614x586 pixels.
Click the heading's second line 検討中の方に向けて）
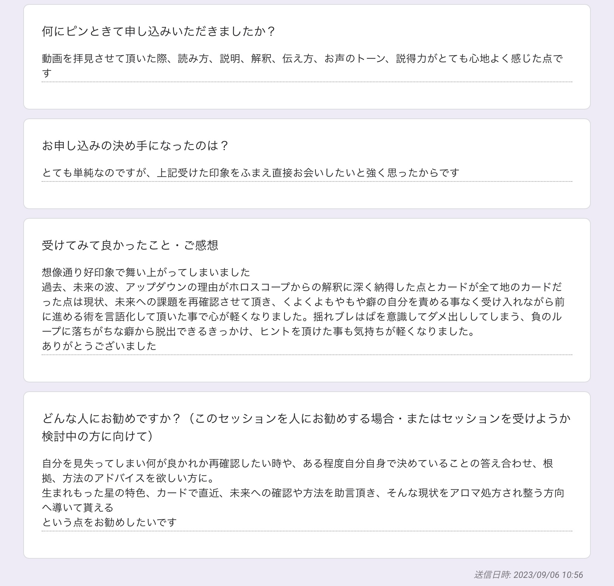[97, 437]
